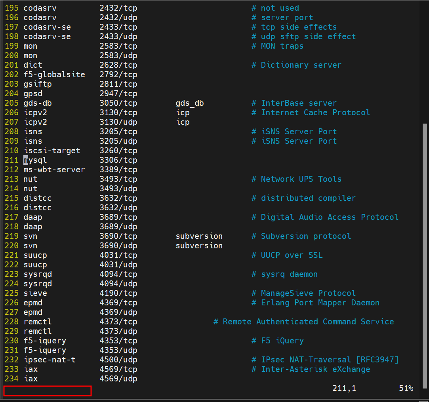Click the f5-globalsite service name

54,75
